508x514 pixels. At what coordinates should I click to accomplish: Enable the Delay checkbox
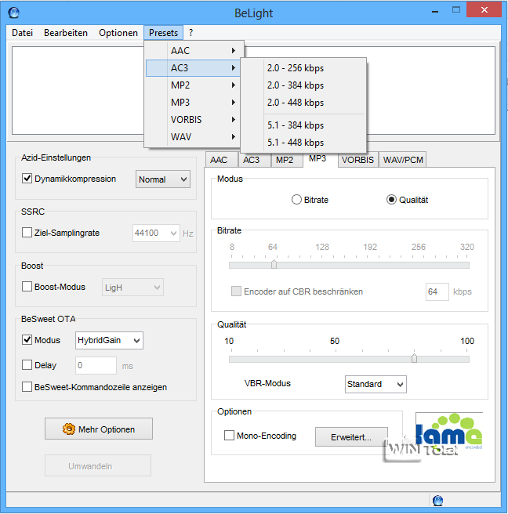[27, 365]
